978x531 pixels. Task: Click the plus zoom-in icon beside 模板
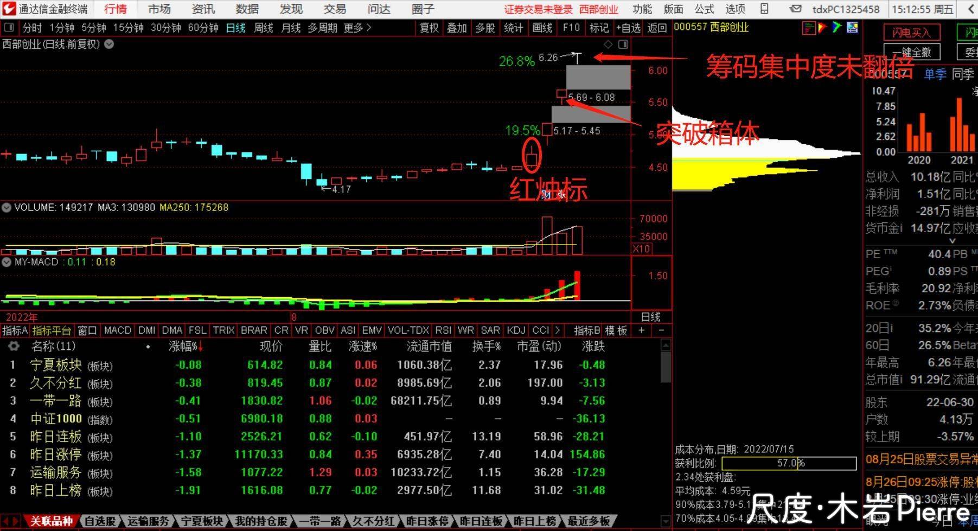642,330
